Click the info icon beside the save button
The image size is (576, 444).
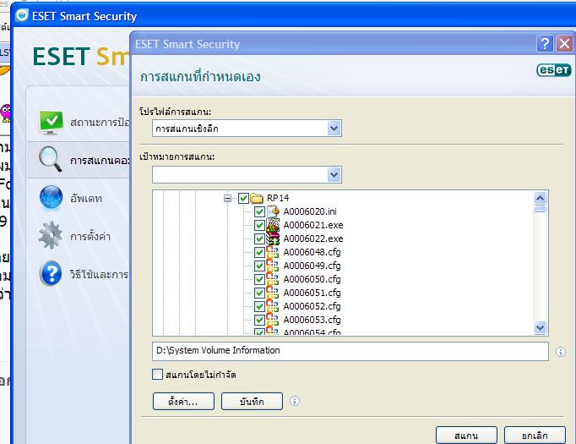[295, 401]
